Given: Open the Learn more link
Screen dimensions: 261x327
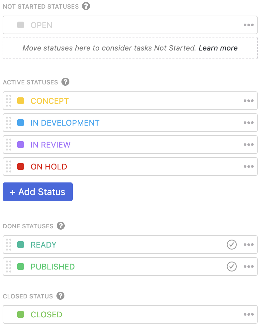Looking at the screenshot, I should click(x=218, y=48).
